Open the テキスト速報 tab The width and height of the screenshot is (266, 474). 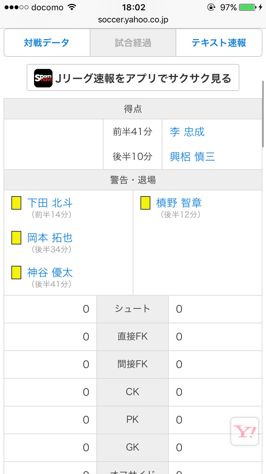(219, 43)
